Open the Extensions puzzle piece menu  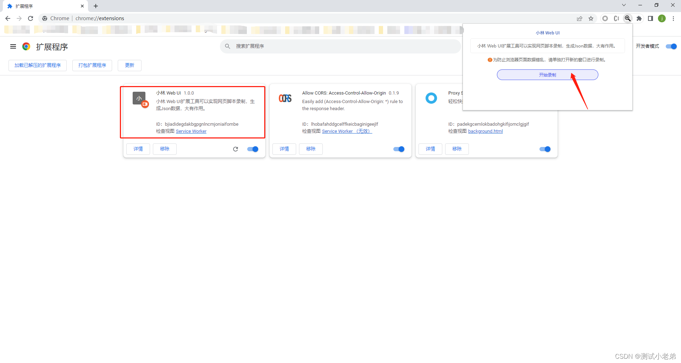tap(639, 18)
